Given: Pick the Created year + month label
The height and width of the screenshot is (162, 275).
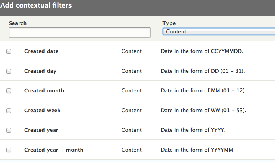Looking at the screenshot, I should pos(54,150).
